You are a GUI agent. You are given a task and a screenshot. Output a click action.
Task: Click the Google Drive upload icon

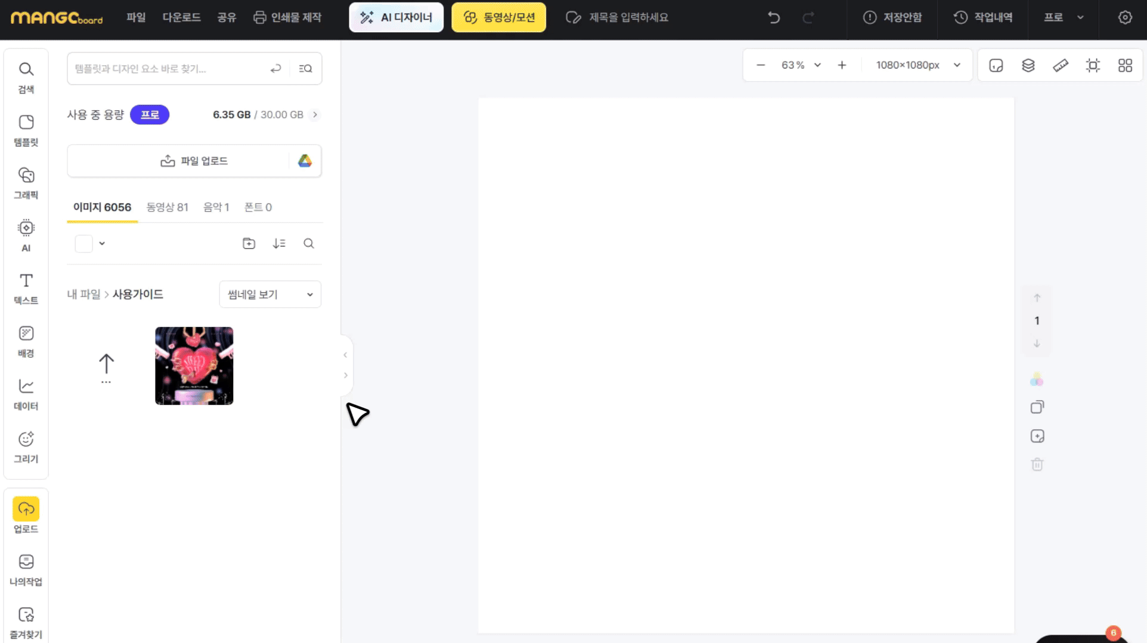click(x=305, y=161)
